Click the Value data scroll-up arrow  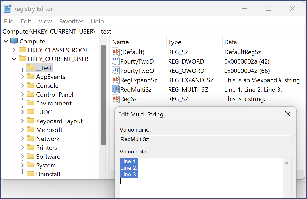tap(287, 162)
